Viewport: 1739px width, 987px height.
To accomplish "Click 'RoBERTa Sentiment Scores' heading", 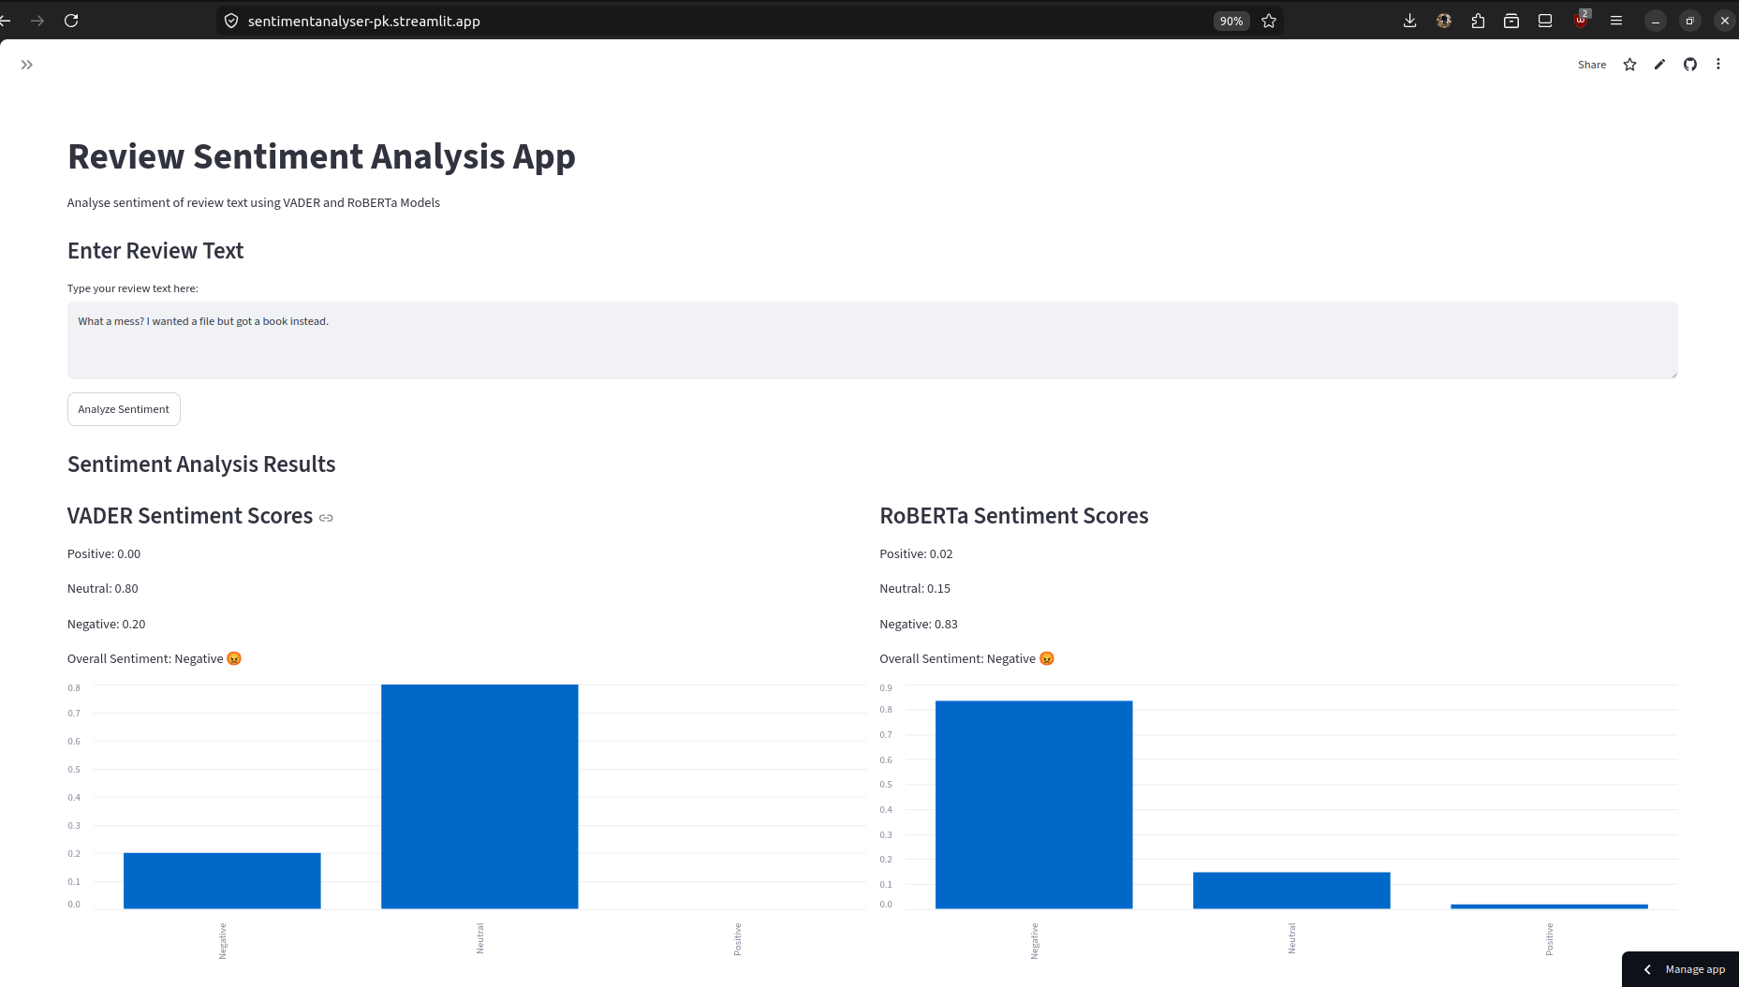I will [1014, 516].
